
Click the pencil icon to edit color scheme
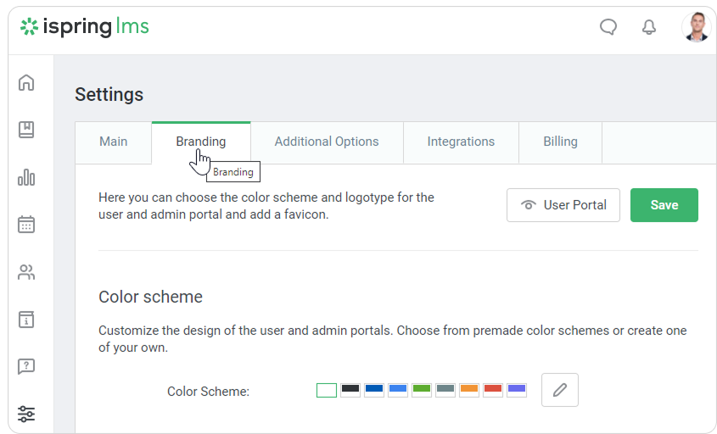pyautogui.click(x=560, y=390)
